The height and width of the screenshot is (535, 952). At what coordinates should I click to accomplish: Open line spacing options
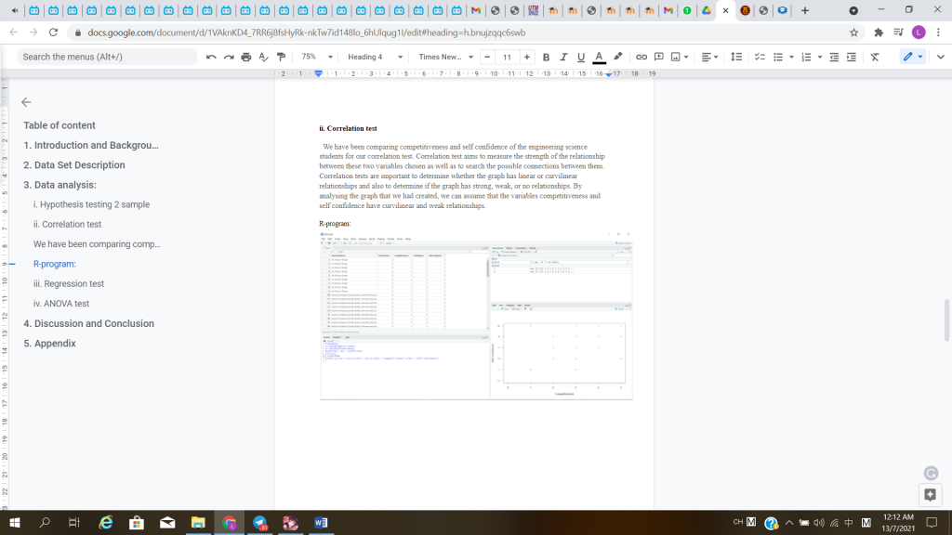(x=736, y=57)
